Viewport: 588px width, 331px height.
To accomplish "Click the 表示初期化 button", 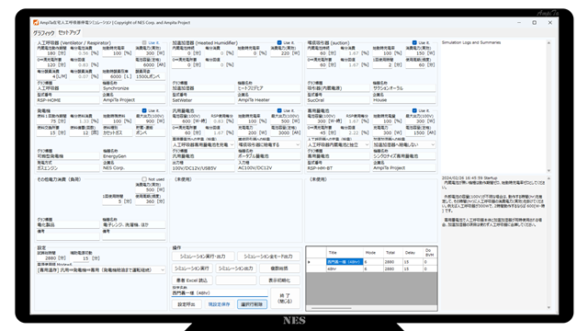I will pos(279,280).
